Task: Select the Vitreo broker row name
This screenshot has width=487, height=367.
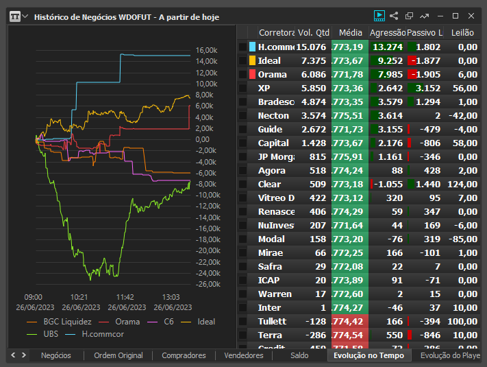Action: [x=276, y=198]
